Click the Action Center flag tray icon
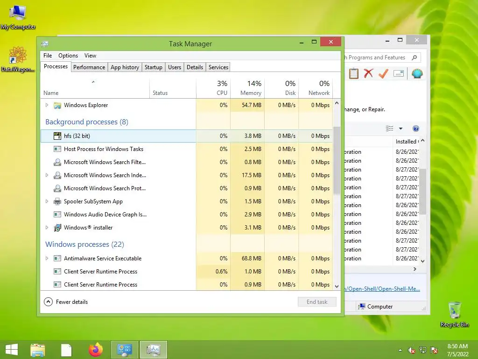 pyautogui.click(x=434, y=350)
